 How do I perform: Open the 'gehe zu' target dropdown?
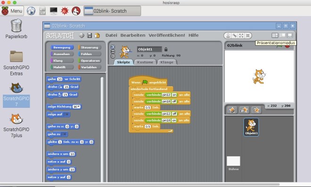tap(65, 134)
